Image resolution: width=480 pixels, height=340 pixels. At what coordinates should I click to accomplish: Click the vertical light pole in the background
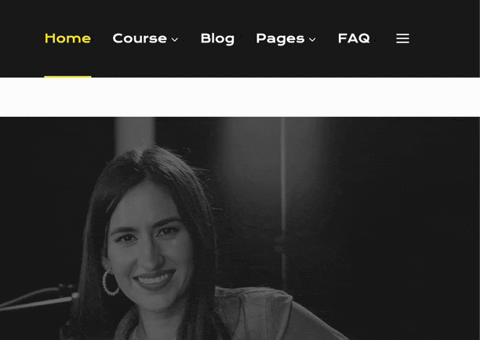283,202
